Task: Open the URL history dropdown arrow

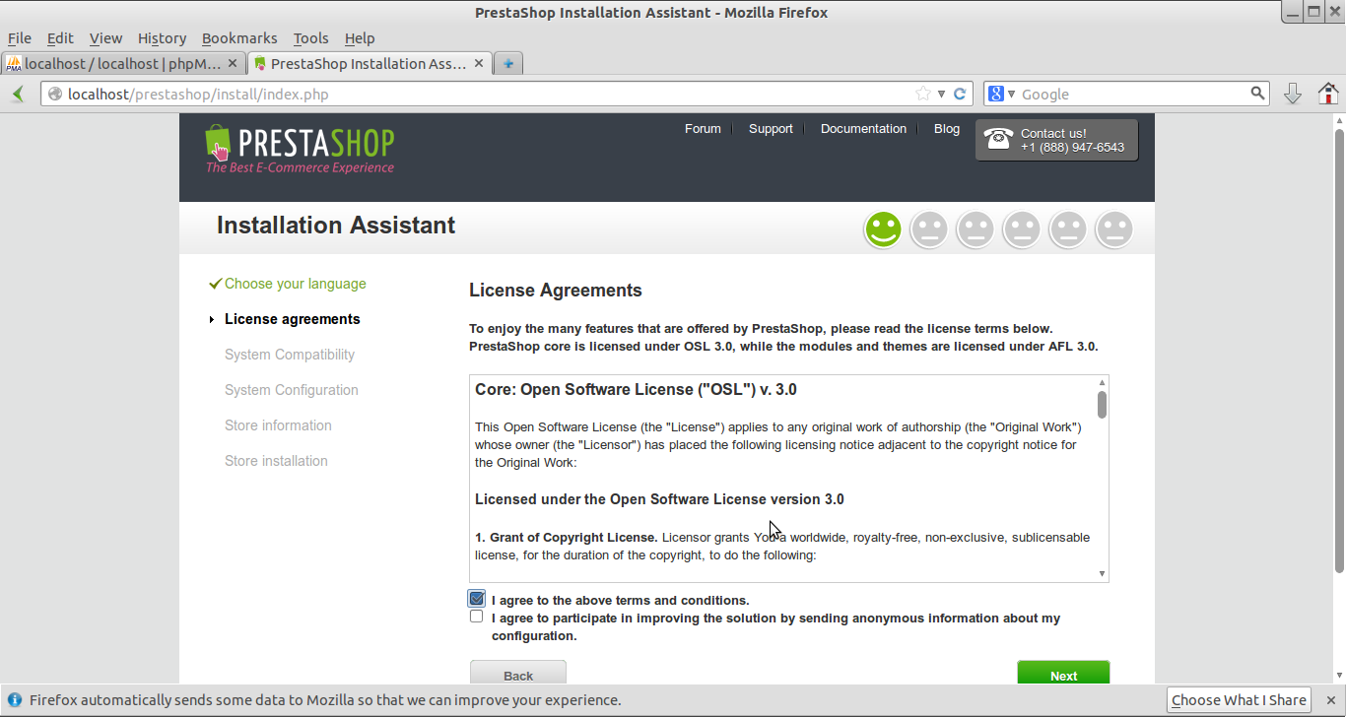Action: coord(941,94)
